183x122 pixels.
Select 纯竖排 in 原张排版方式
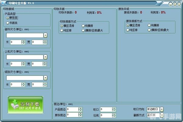click(x=128, y=30)
